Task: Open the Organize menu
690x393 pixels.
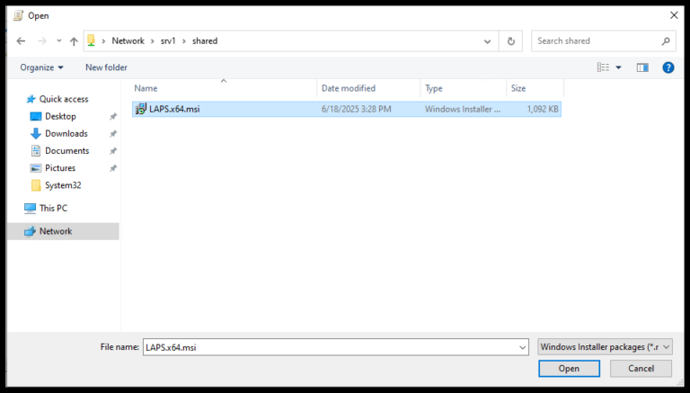Action: [42, 67]
